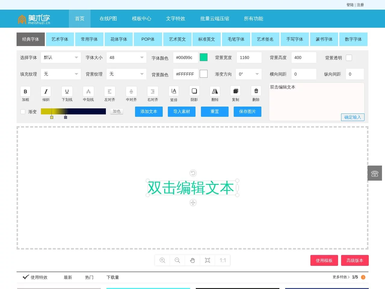Switch text to vertical layout with 竖排
The height and width of the screenshot is (289, 385).
coord(174,94)
